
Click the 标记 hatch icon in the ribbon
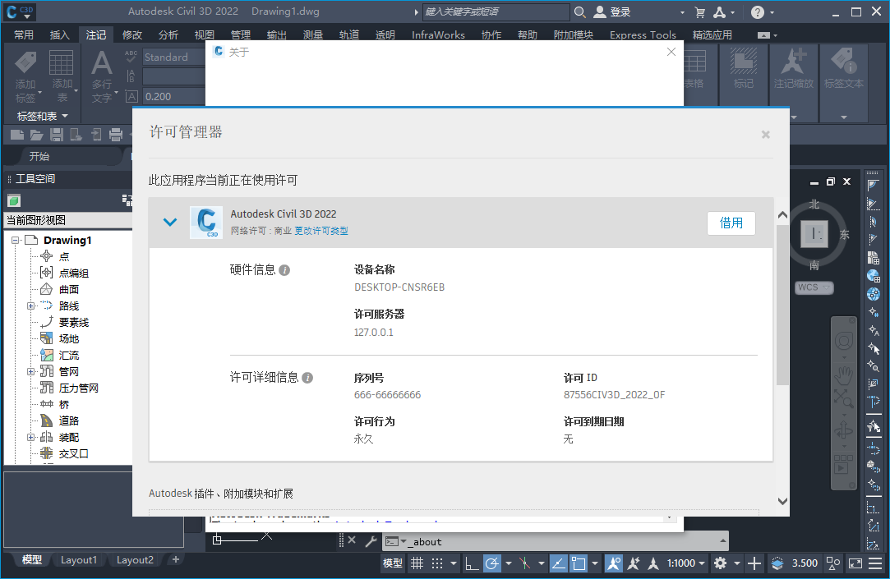[744, 70]
